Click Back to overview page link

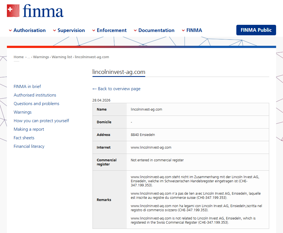point(117,89)
